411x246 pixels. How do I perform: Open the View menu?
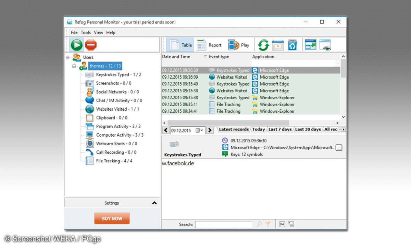click(99, 32)
